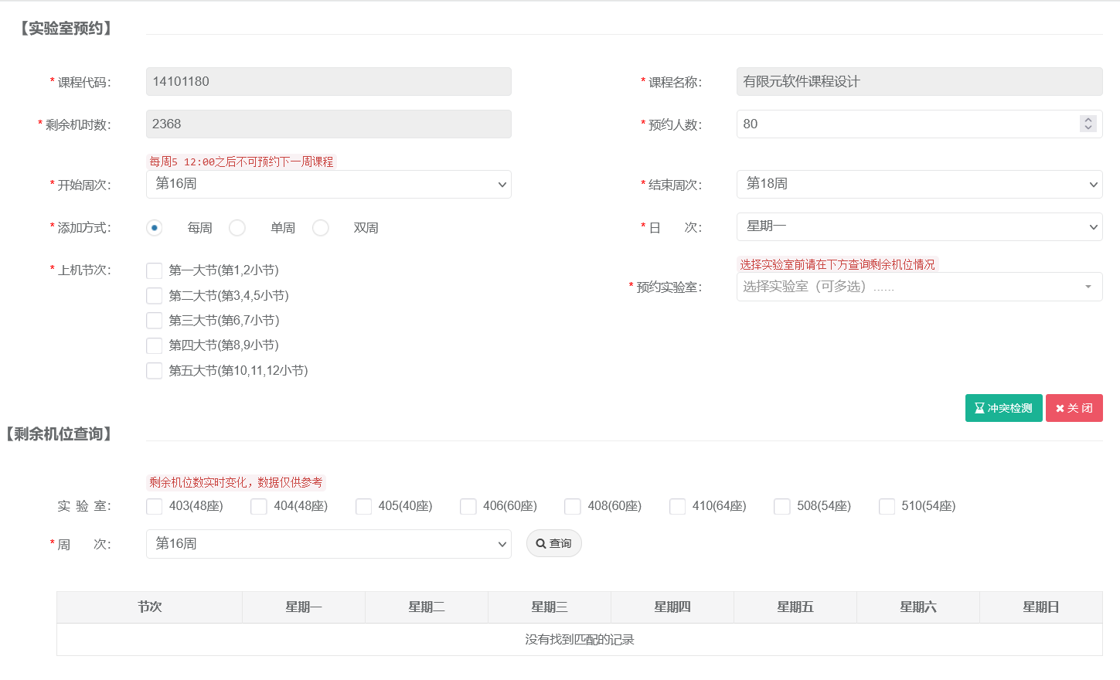Screen dimensions: 1120x680
Task: Click the 冲突检测 conflict check button
Action: [x=1003, y=408]
